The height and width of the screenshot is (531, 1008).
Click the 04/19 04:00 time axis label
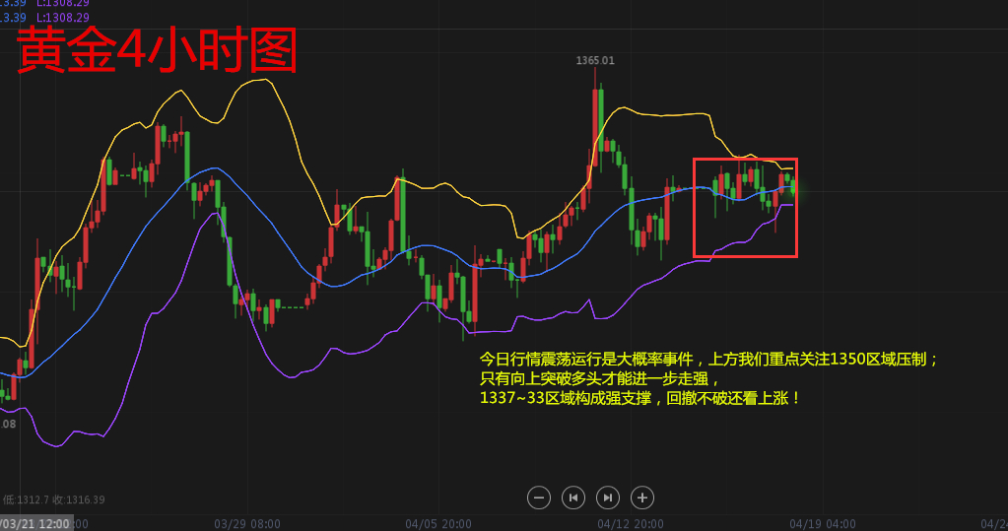click(x=822, y=524)
